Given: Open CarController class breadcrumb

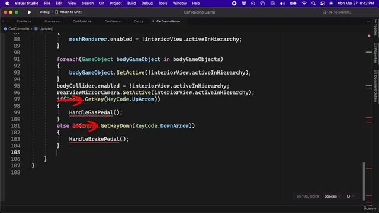Looking at the screenshot, I should 19,29.
